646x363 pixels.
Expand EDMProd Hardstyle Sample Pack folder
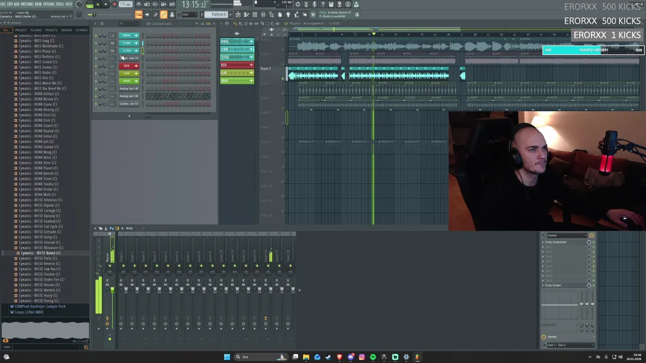click(40, 307)
